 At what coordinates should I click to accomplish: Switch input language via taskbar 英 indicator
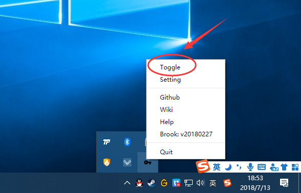[x=213, y=183]
